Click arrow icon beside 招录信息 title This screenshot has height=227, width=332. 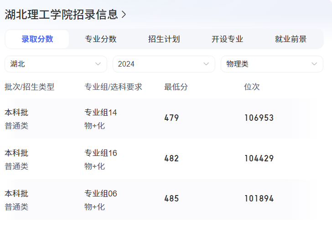coord(124,15)
